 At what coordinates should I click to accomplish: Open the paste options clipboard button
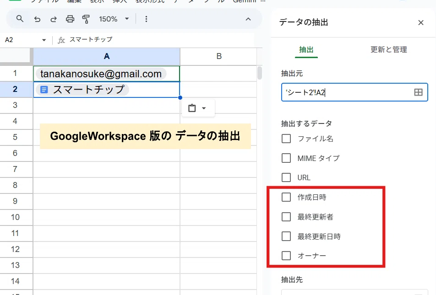[x=192, y=108]
